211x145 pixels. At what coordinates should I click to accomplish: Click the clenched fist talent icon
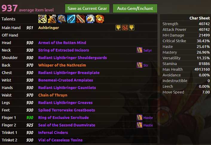pos(61,19)
